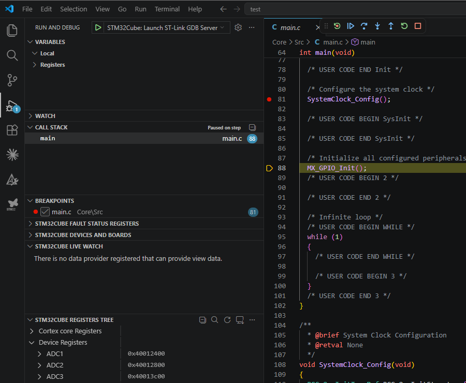Uncheck the main.c breakpoint checkbox
Viewport: 466px width, 383px height.
pyautogui.click(x=45, y=212)
